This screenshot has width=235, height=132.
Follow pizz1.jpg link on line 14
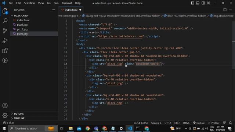tap(115, 64)
